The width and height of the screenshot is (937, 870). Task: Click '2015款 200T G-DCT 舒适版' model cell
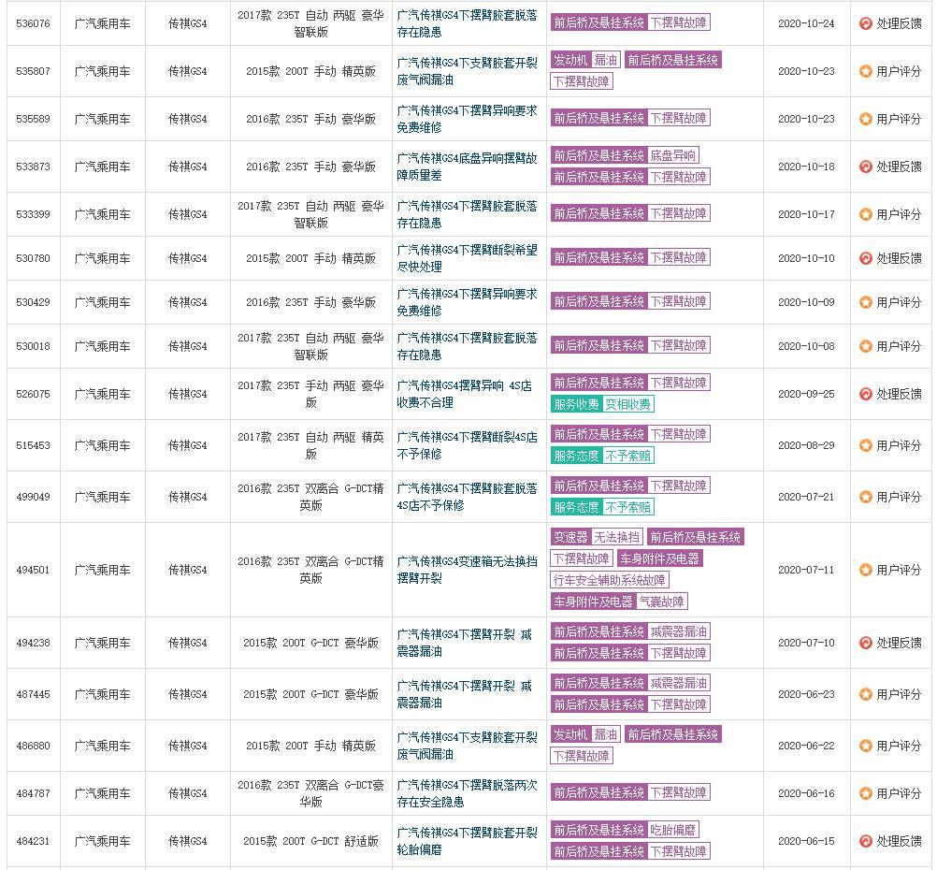pyautogui.click(x=310, y=841)
